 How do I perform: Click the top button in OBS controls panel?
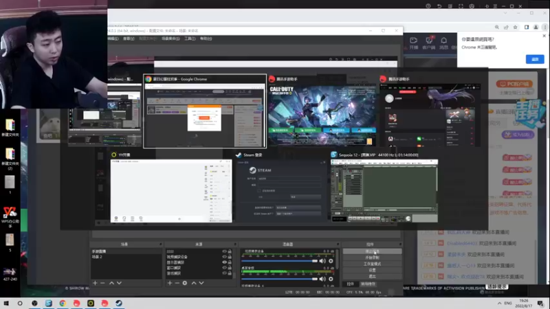pos(372,251)
